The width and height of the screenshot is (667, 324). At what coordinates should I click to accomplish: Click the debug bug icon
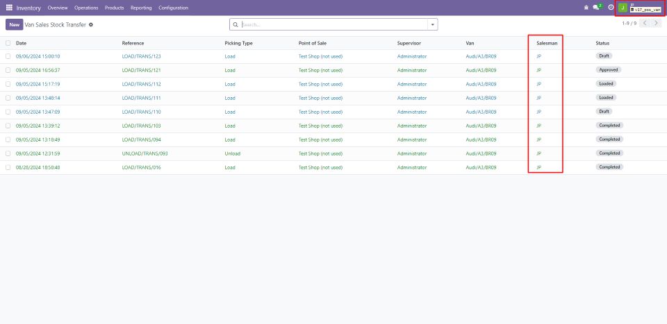pyautogui.click(x=586, y=8)
